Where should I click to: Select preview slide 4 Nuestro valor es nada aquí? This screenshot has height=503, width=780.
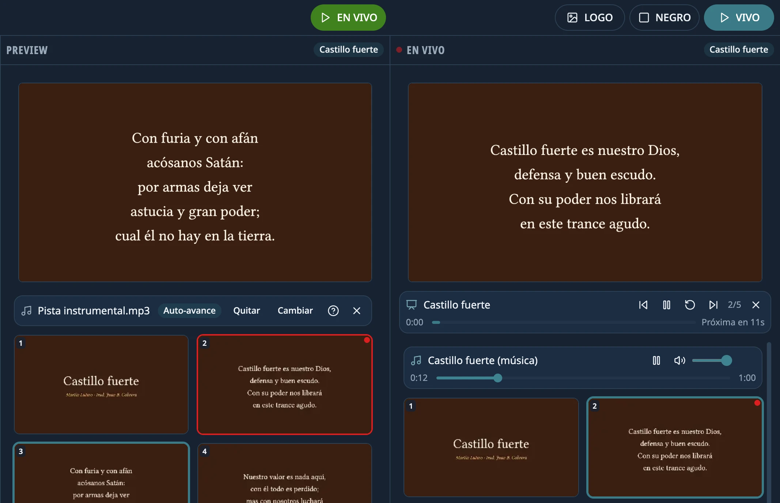[x=285, y=473]
